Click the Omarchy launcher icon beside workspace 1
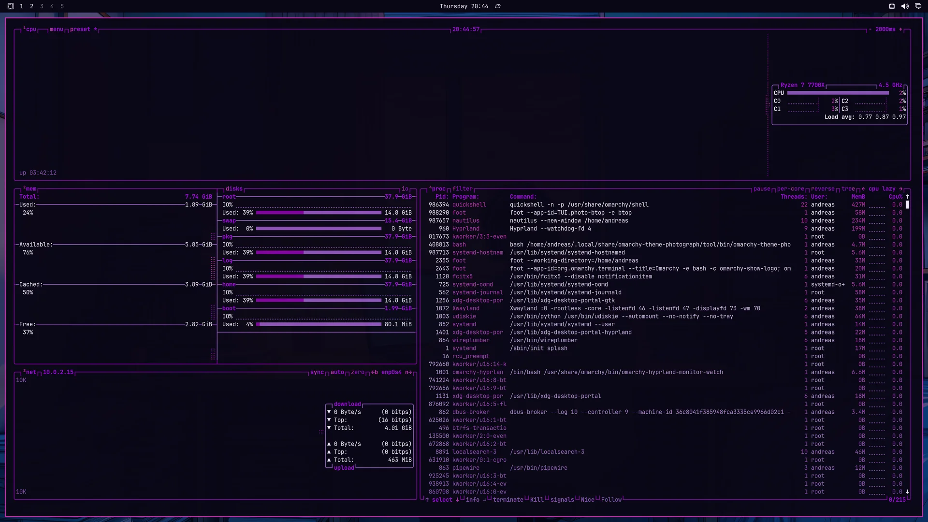This screenshot has height=522, width=928. 11,6
